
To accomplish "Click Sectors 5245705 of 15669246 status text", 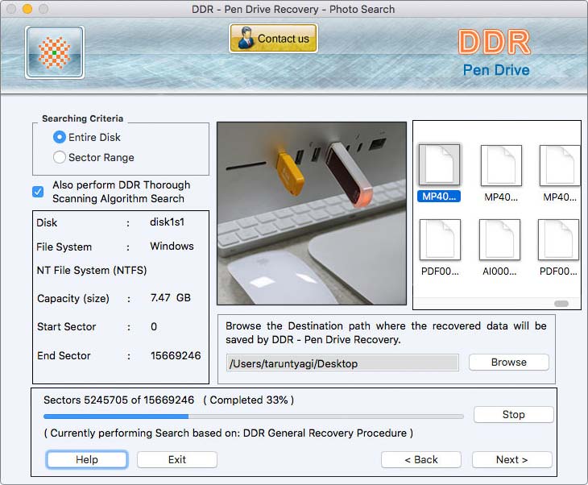I will click(119, 400).
